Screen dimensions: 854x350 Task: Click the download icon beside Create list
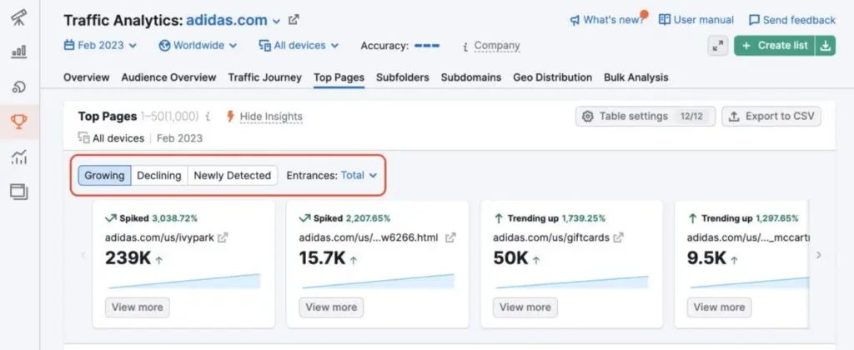pyautogui.click(x=826, y=46)
